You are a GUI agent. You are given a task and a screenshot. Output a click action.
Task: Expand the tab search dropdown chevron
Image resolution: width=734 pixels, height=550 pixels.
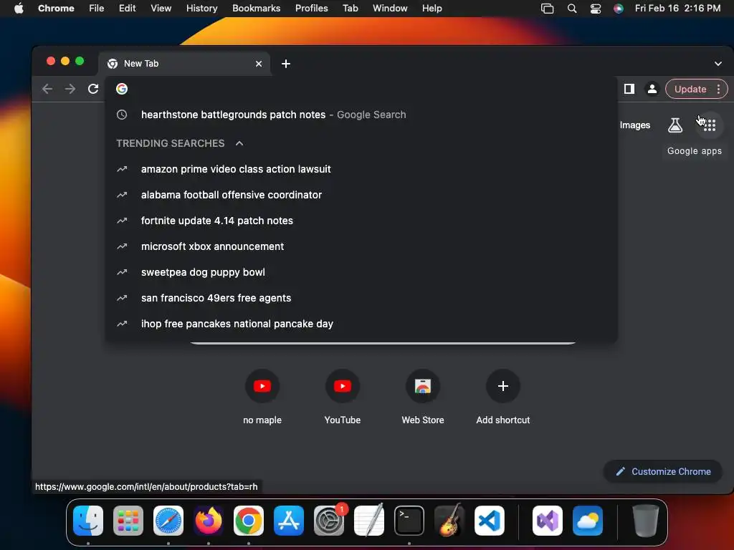[718, 64]
